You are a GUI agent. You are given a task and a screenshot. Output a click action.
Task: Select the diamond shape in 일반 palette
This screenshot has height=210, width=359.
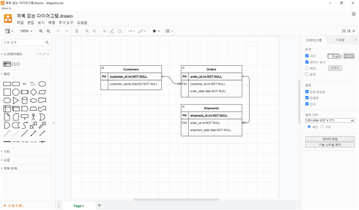(x=33, y=92)
